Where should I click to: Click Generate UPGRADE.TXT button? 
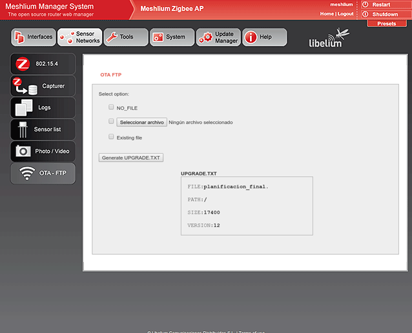pos(131,157)
